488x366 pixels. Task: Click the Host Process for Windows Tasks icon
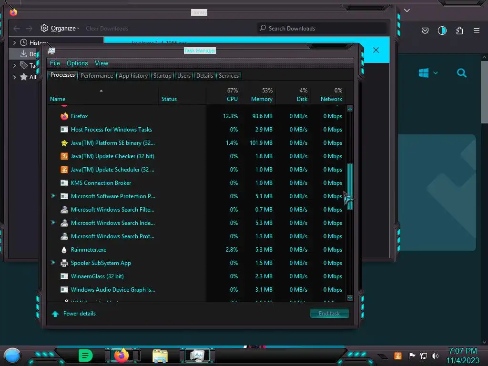coord(64,130)
